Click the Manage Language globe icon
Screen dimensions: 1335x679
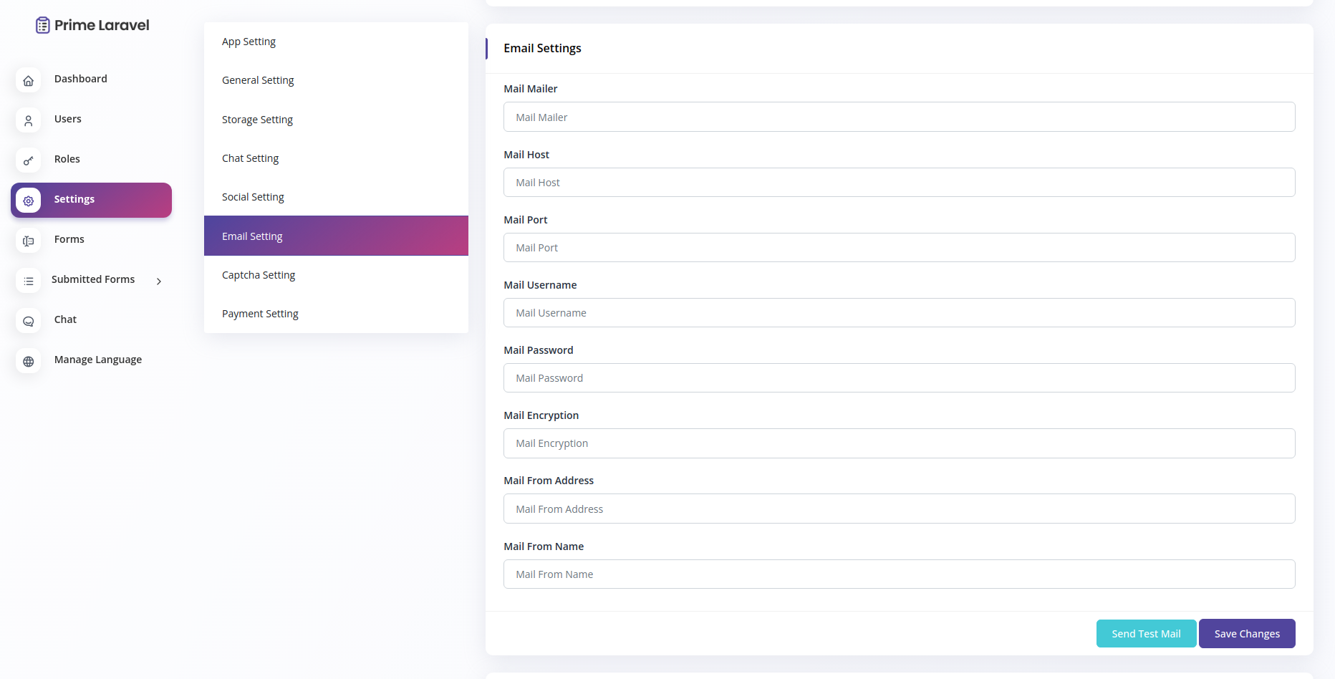pos(28,361)
